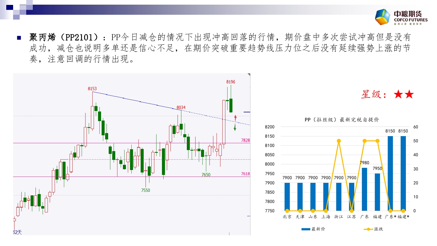The height and width of the screenshot is (246, 437).
Task: Select the first red rating star
Action: click(398, 95)
